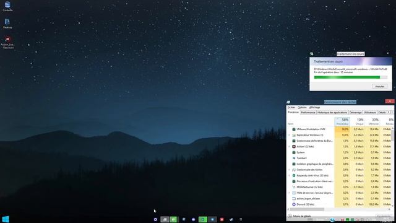Screen dimensions: 396x223
Task: Open the Options menu
Action: pyautogui.click(x=302, y=107)
